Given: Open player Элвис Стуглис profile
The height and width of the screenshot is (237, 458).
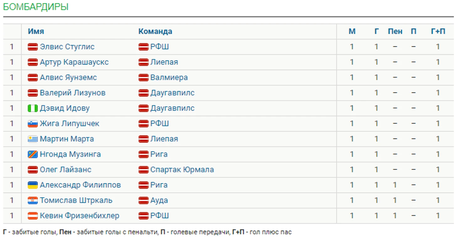Looking at the screenshot, I should 67,47.
